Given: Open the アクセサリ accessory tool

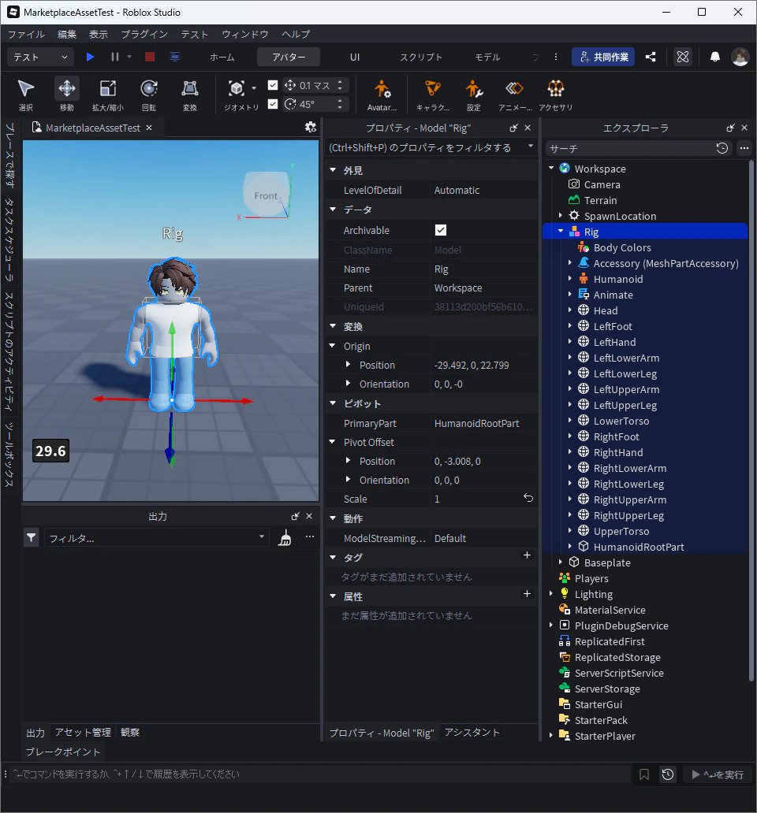Looking at the screenshot, I should pyautogui.click(x=556, y=95).
